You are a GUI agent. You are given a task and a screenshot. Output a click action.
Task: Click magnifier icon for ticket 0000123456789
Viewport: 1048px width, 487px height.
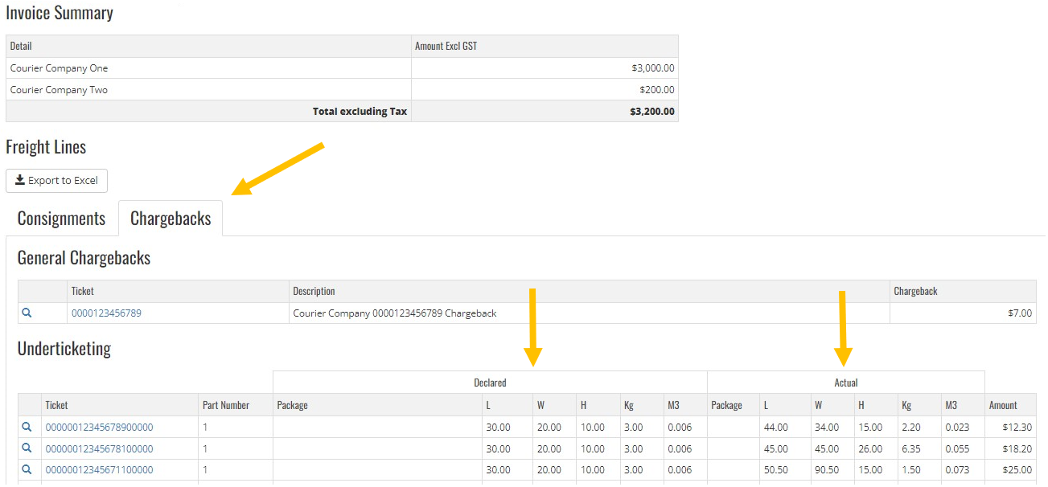click(27, 313)
